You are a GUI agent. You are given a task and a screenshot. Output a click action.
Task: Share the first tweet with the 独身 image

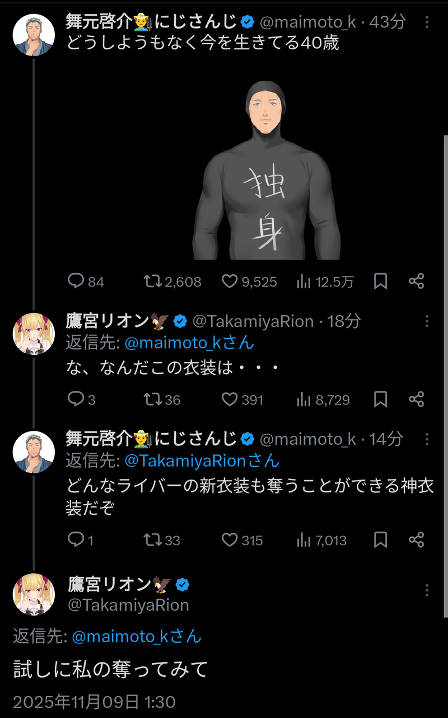coord(416,281)
